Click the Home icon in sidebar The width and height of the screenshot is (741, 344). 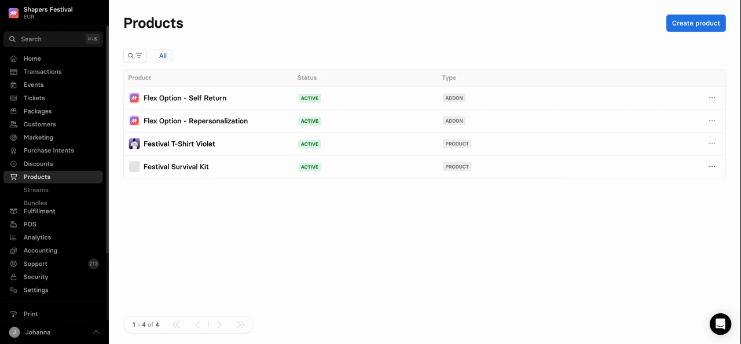(x=13, y=58)
